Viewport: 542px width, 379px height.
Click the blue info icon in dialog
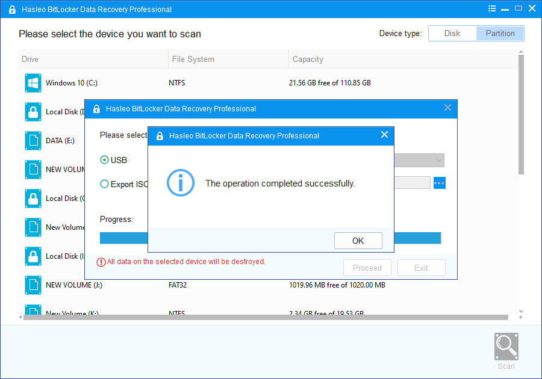pyautogui.click(x=181, y=183)
